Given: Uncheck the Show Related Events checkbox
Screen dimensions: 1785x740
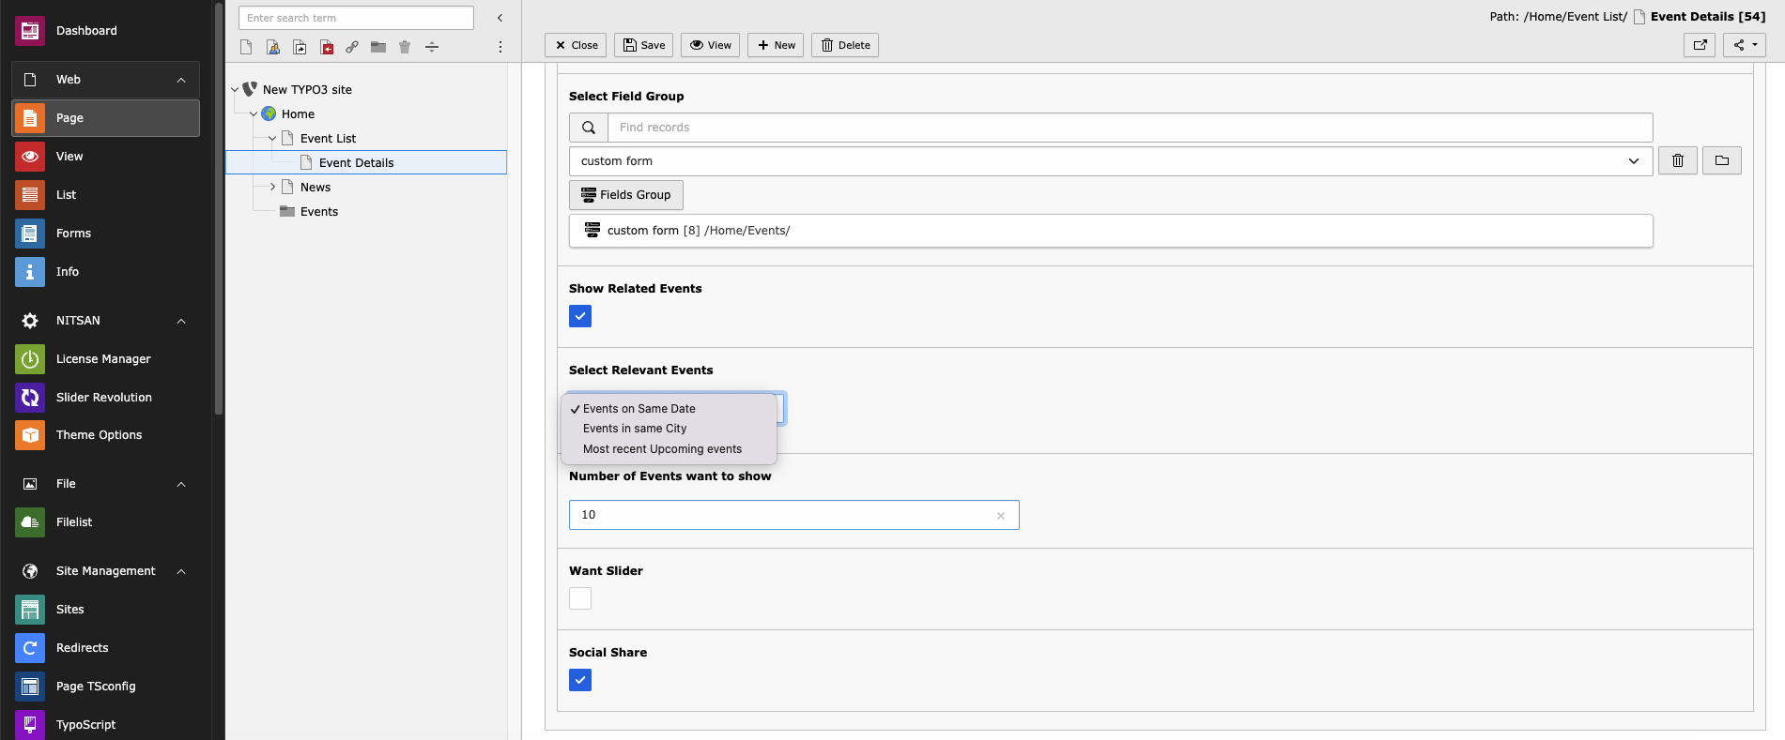Looking at the screenshot, I should point(580,316).
